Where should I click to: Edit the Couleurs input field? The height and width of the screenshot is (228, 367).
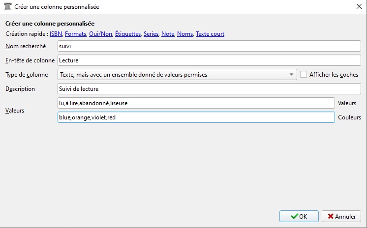(x=196, y=117)
